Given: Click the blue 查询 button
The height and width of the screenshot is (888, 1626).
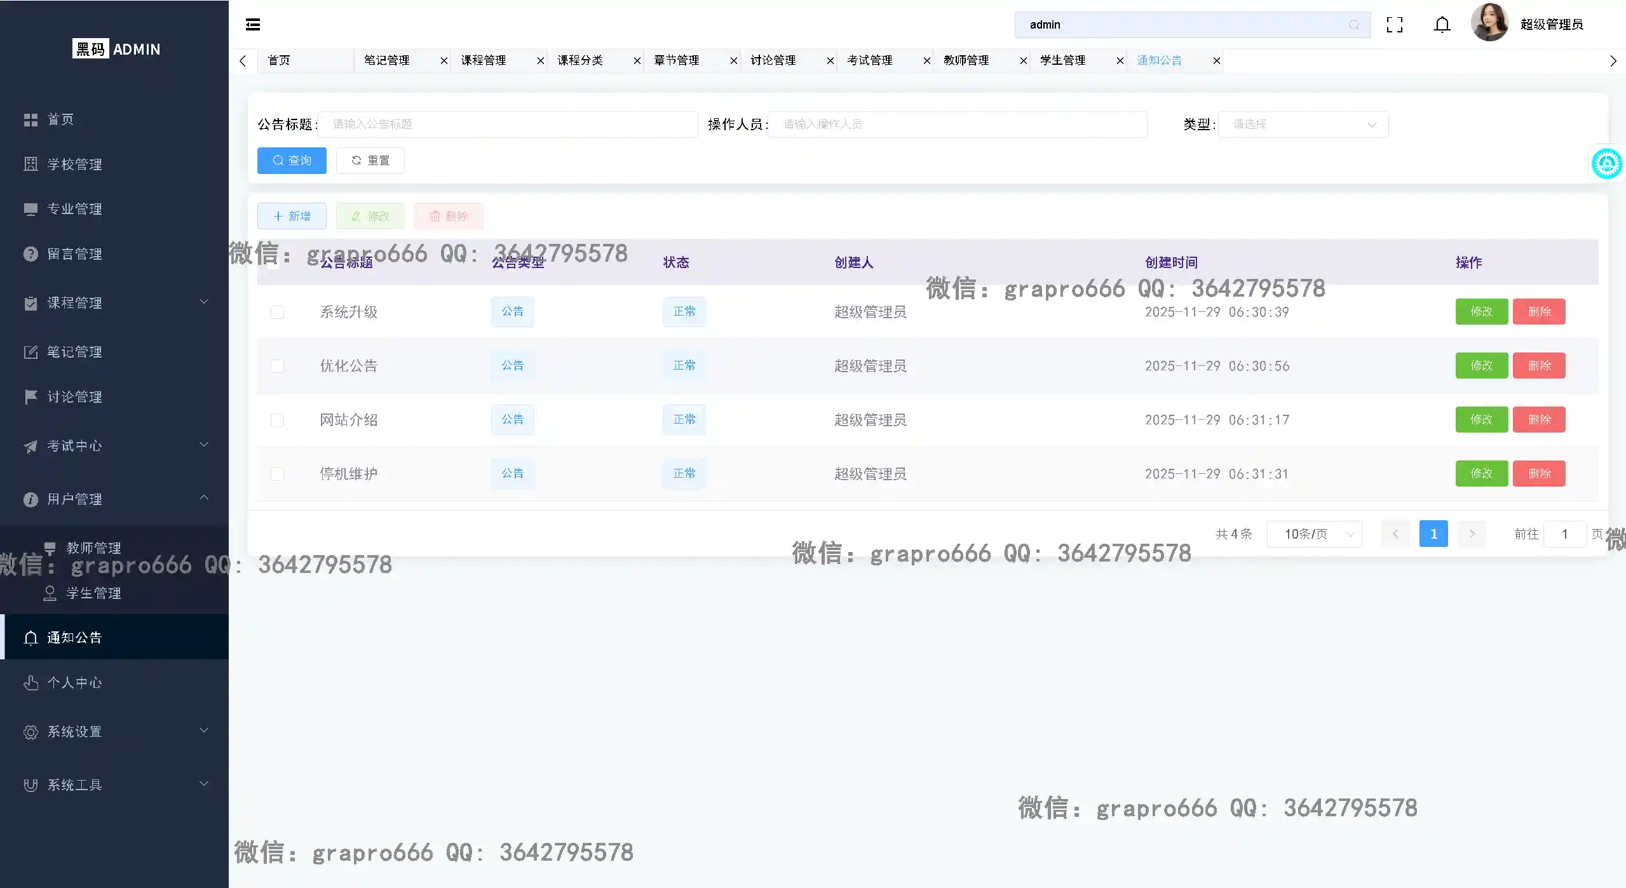Looking at the screenshot, I should tap(292, 161).
